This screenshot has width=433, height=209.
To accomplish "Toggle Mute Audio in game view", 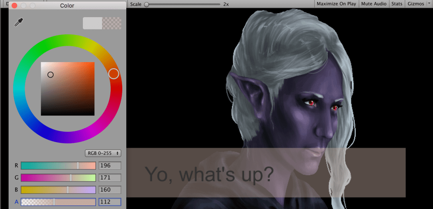I will (374, 4).
